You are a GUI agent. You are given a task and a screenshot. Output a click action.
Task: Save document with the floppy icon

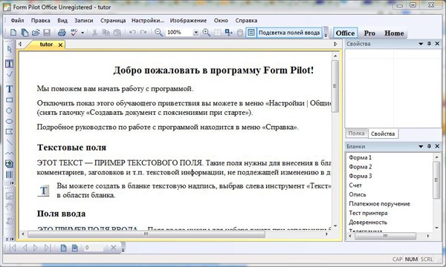pyautogui.click(x=47, y=33)
